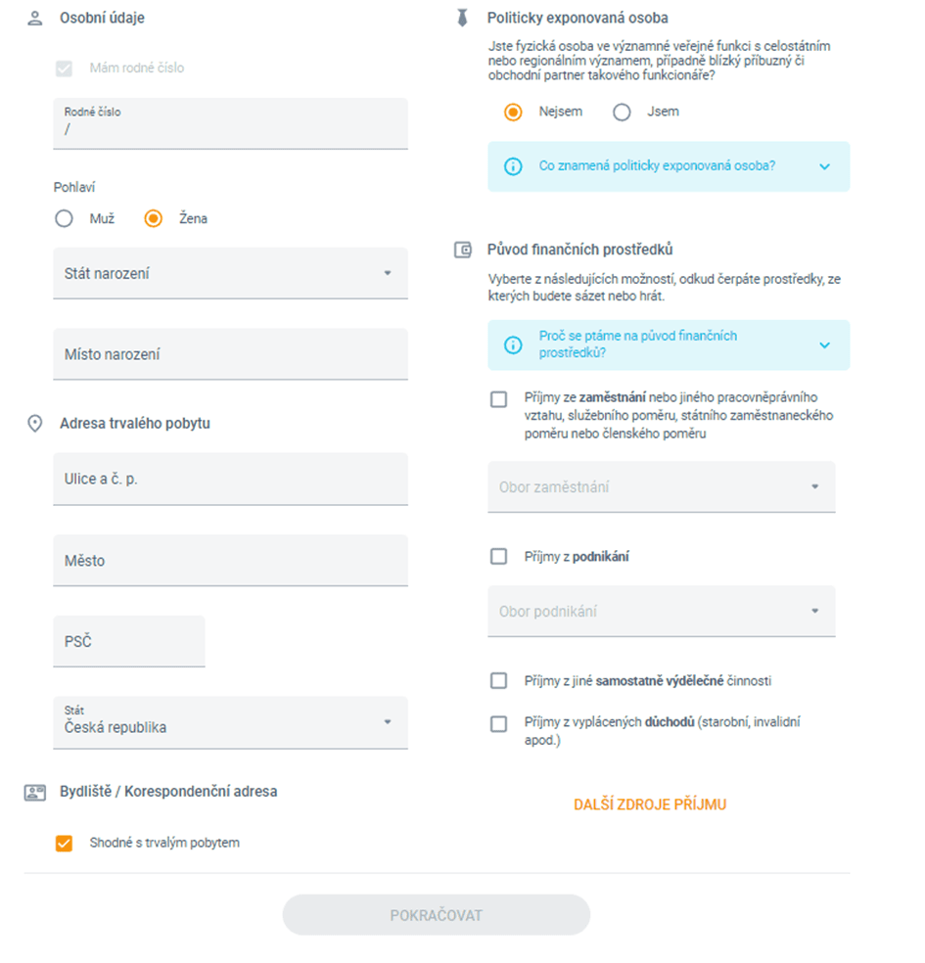Uncheck Shodné s trvalým pobytem
The width and height of the screenshot is (925, 963).
64,844
